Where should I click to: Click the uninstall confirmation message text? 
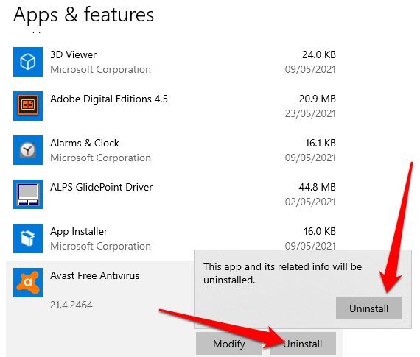(283, 273)
